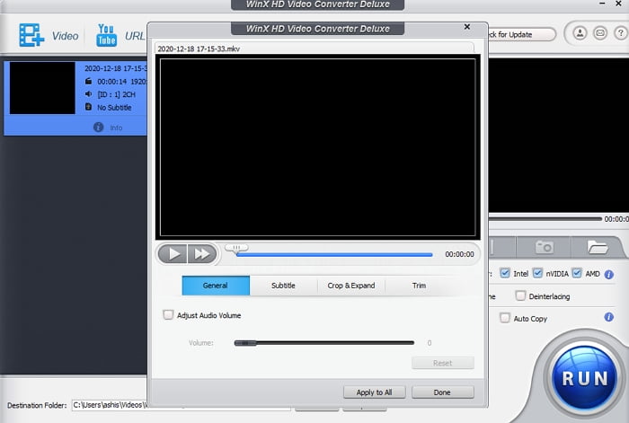Click the add Video icon
The image size is (629, 423).
(31, 35)
